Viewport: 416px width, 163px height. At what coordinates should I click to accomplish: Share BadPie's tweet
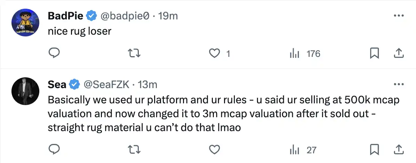[398, 53]
